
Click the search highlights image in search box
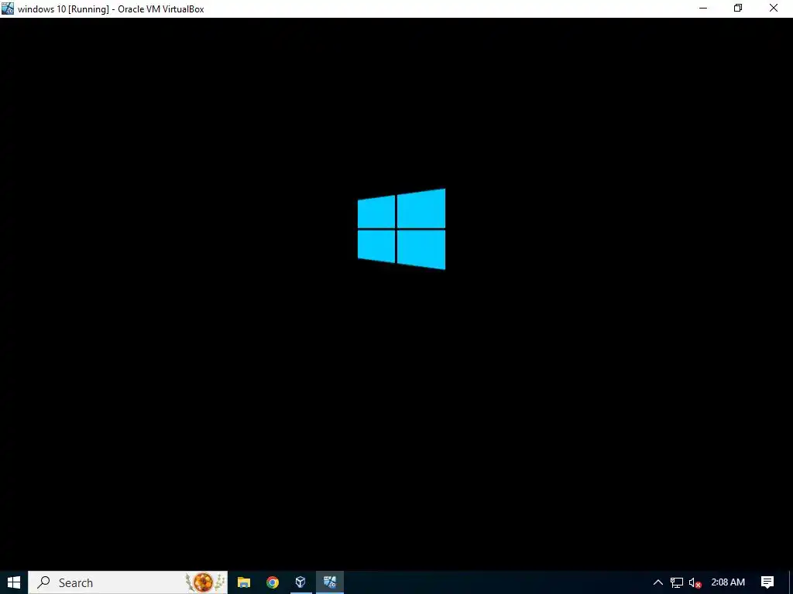point(205,582)
